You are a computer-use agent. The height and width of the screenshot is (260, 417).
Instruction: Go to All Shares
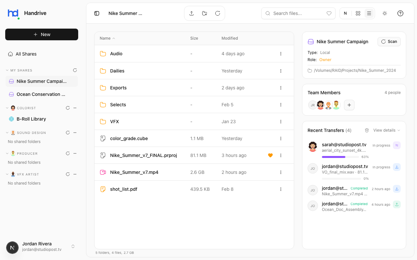pos(26,54)
